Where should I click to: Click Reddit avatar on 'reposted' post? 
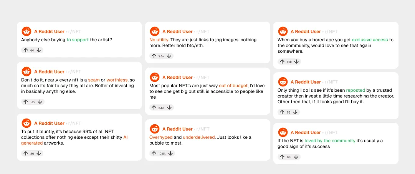click(x=283, y=82)
